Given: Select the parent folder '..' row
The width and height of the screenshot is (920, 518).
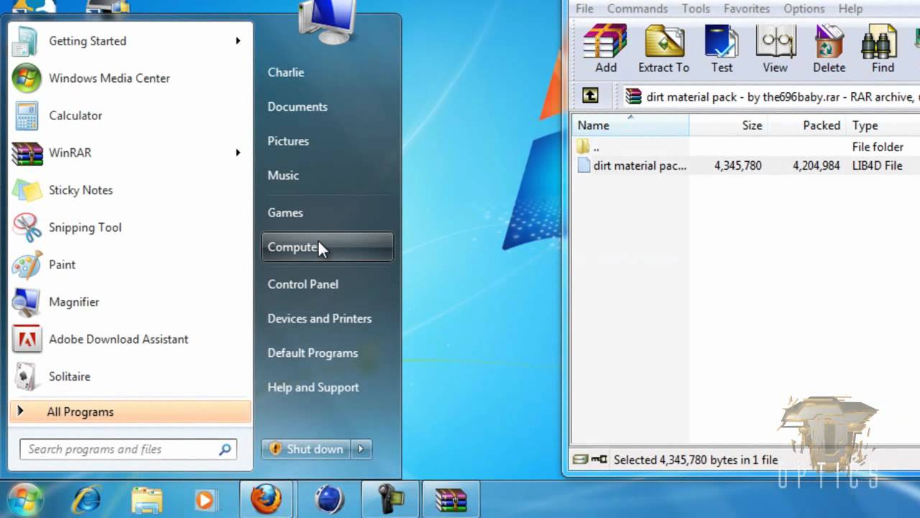Looking at the screenshot, I should [x=746, y=147].
